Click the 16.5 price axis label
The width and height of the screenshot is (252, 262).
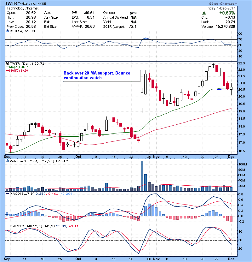click(x=242, y=151)
